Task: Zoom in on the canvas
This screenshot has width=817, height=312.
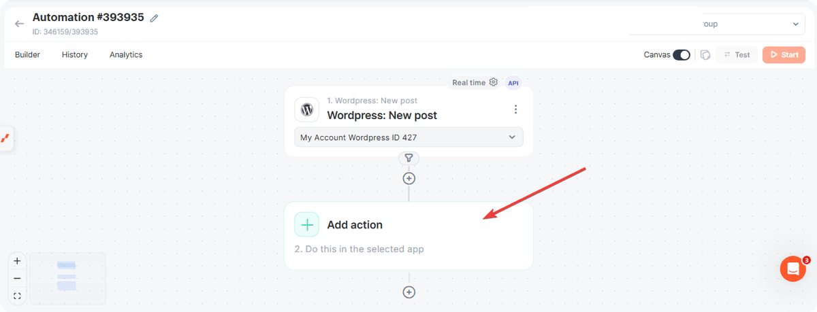Action: point(17,261)
